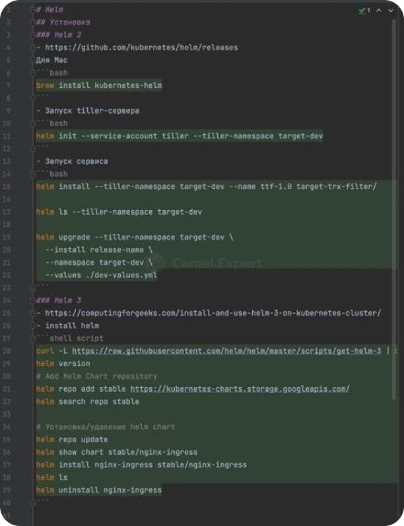Click the green inspections checkmark icon
The width and height of the screenshot is (404, 526).
pyautogui.click(x=361, y=11)
